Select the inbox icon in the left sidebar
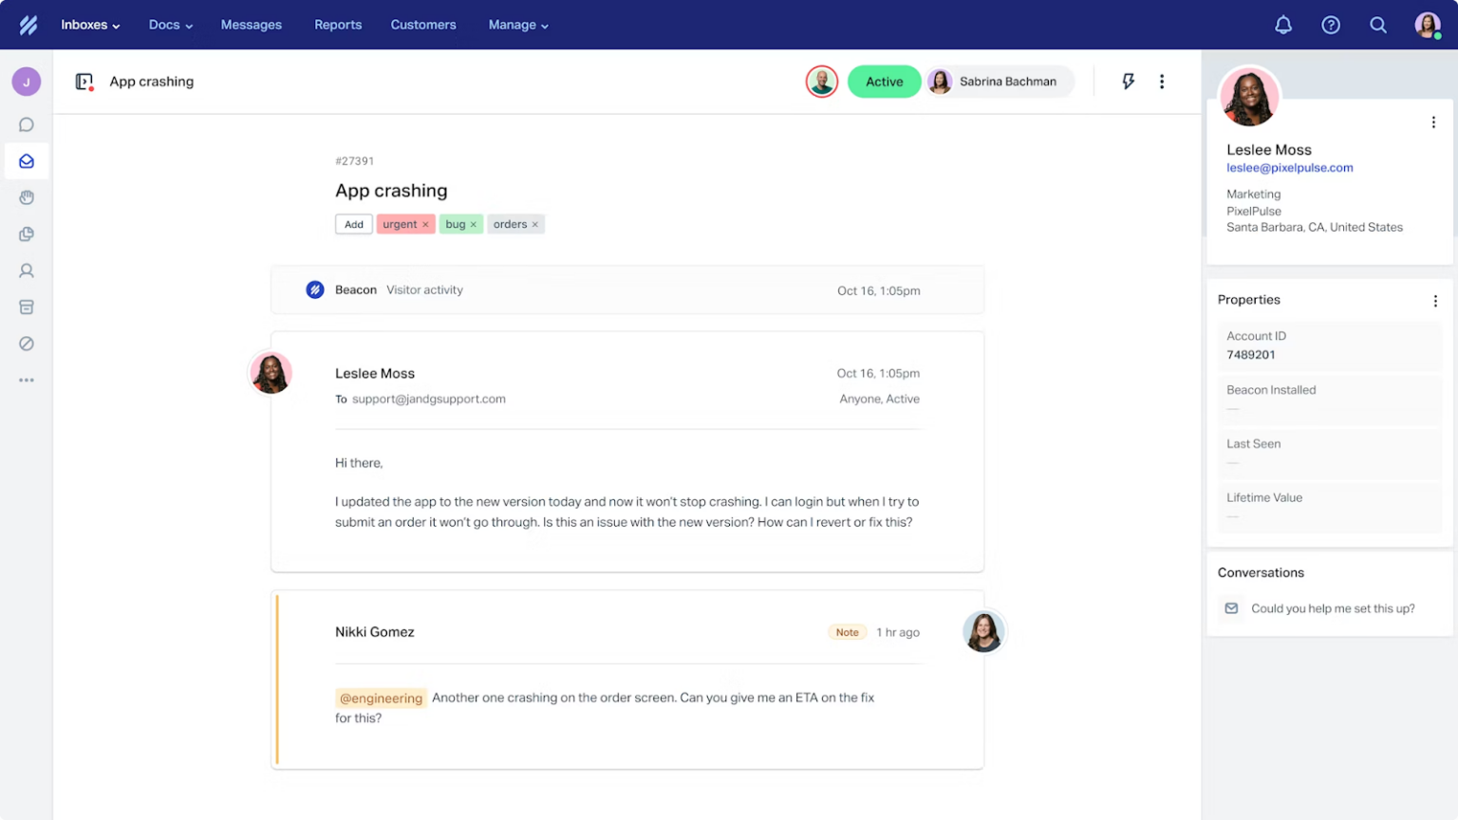1458x820 pixels. pyautogui.click(x=27, y=160)
